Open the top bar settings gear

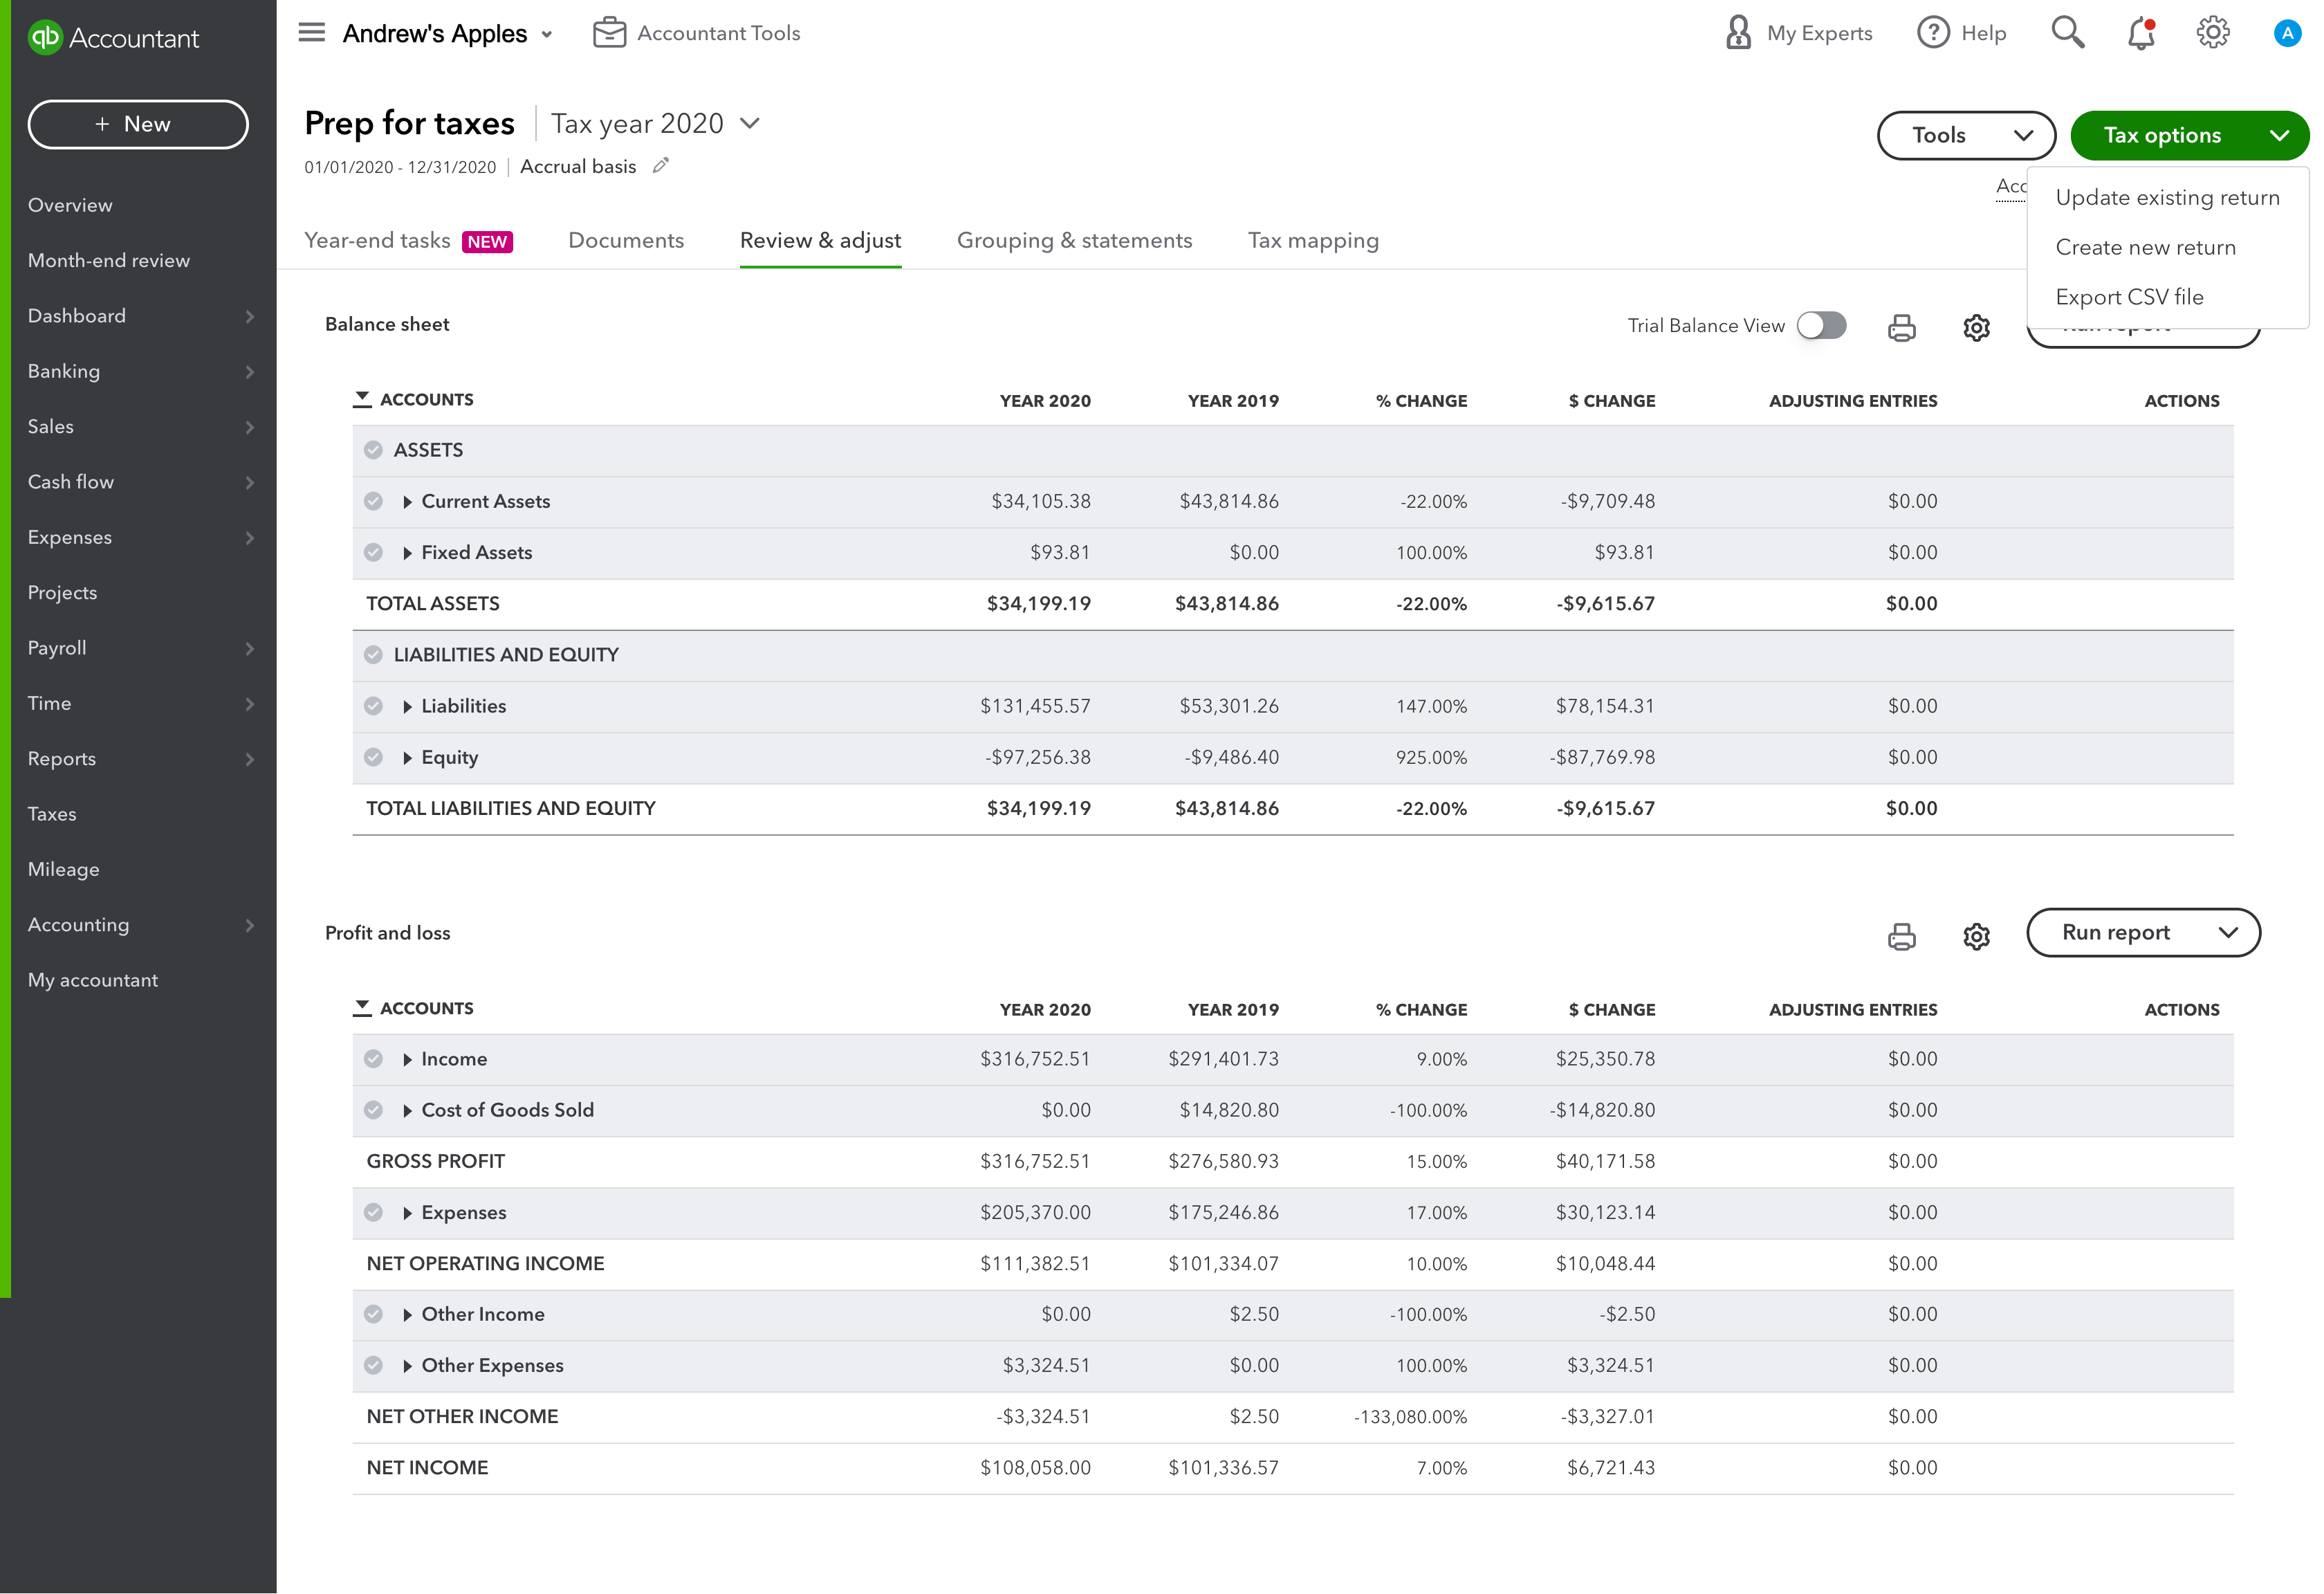[2212, 33]
